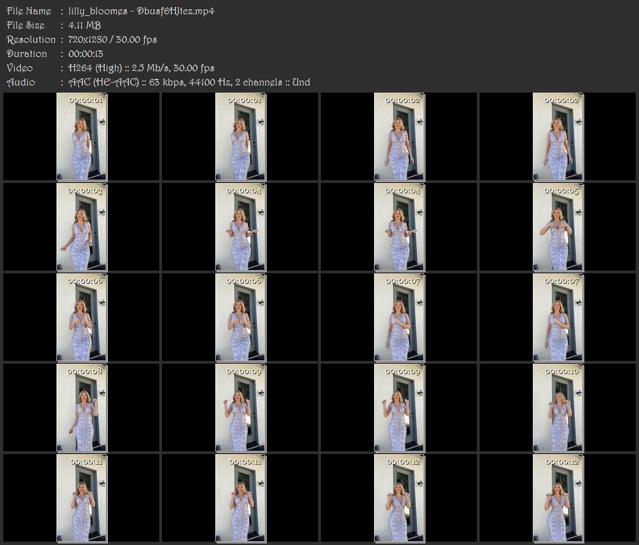Click the top-right frame stamped 00:00:02
639x545 pixels.
coord(558,136)
